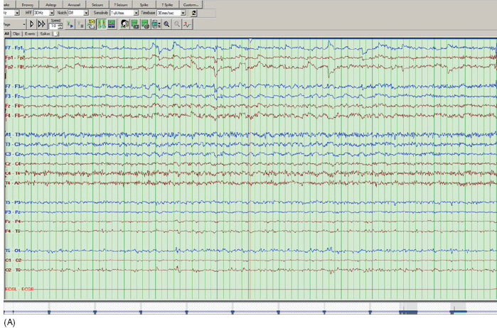Viewport: 497px width, 328px height.
Task: Toggle the highlighted vertical bars montage icon
Action: tap(100, 23)
